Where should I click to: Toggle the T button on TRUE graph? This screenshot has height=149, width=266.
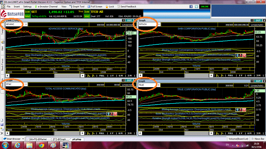(x=252, y=81)
